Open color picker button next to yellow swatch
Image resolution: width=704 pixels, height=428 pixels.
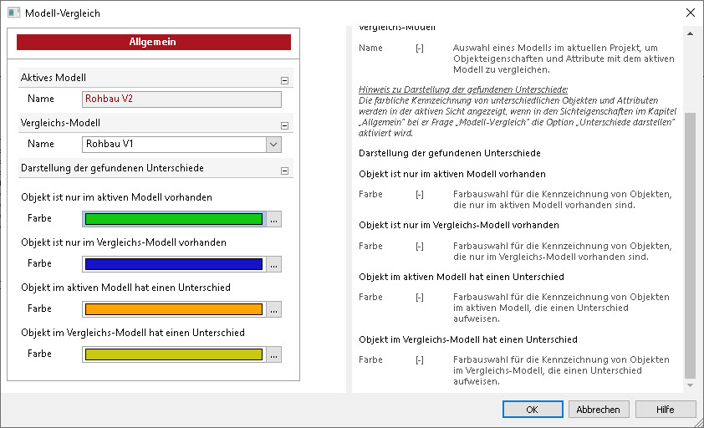(274, 354)
